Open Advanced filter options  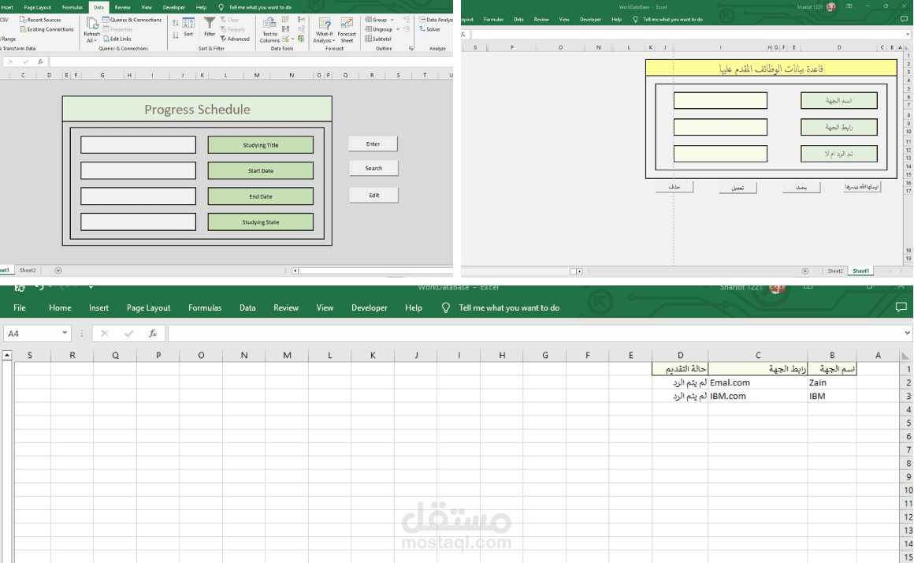236,39
